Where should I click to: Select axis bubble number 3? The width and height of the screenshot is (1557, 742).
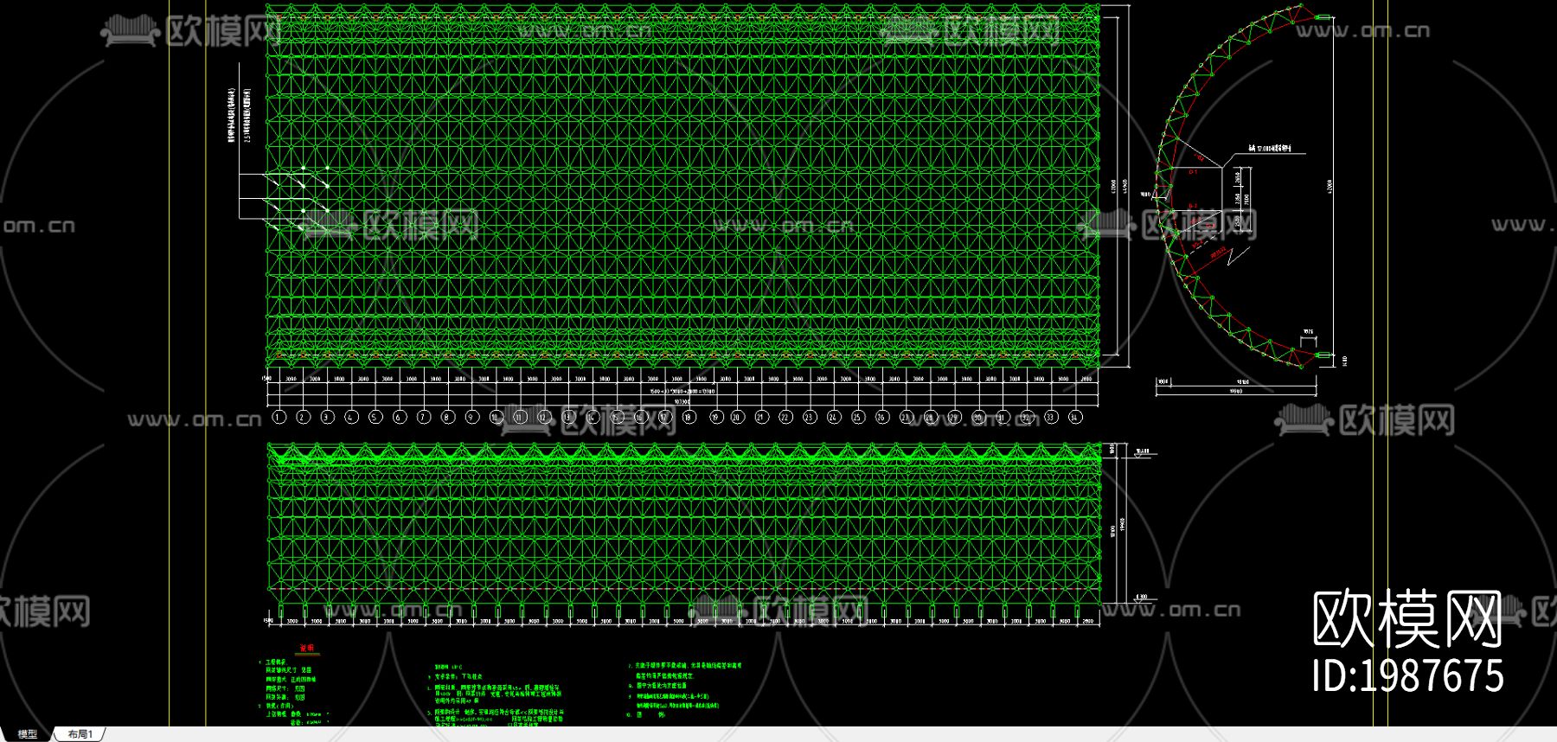coord(327,417)
